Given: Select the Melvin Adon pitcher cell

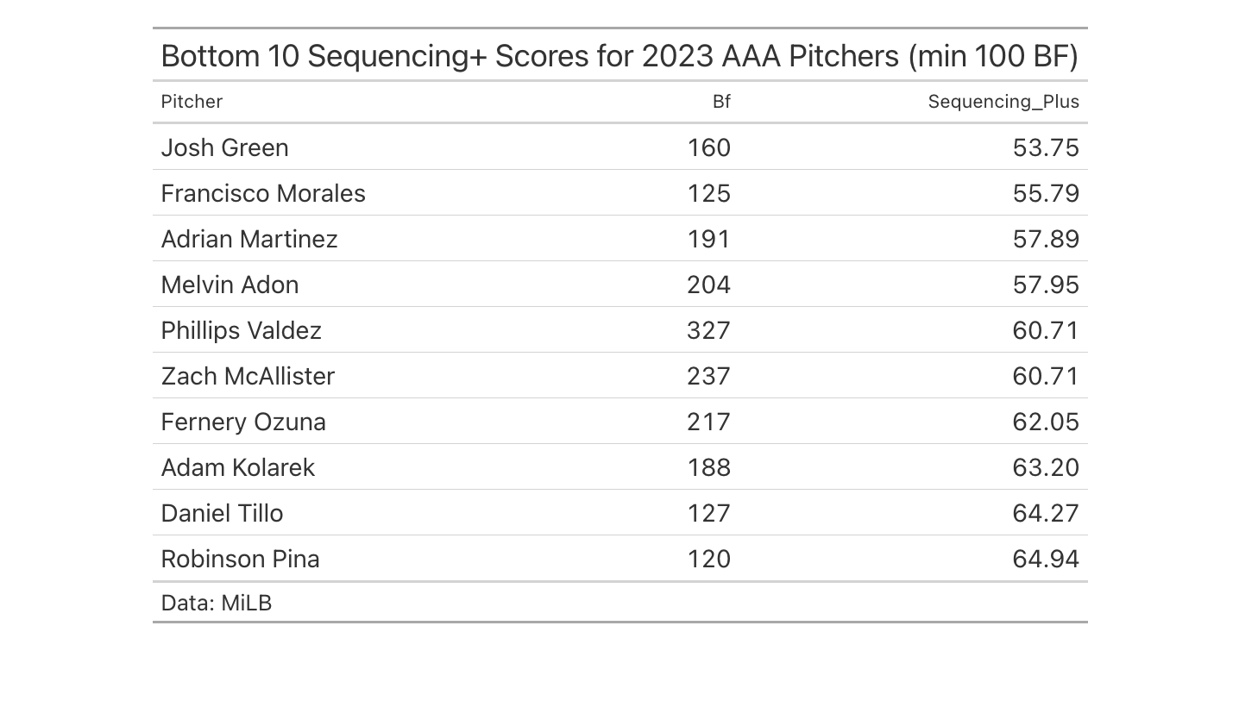Looking at the screenshot, I should tap(230, 285).
